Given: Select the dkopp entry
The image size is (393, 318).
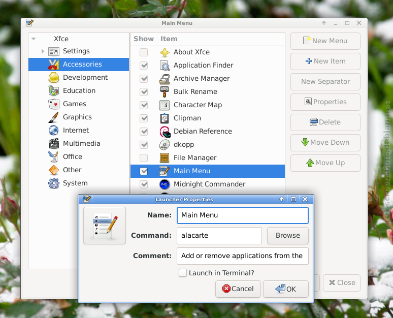Looking at the screenshot, I should pos(208,145).
